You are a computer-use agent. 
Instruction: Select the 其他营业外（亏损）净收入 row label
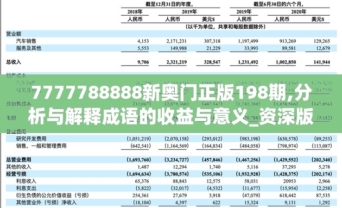point(46,203)
